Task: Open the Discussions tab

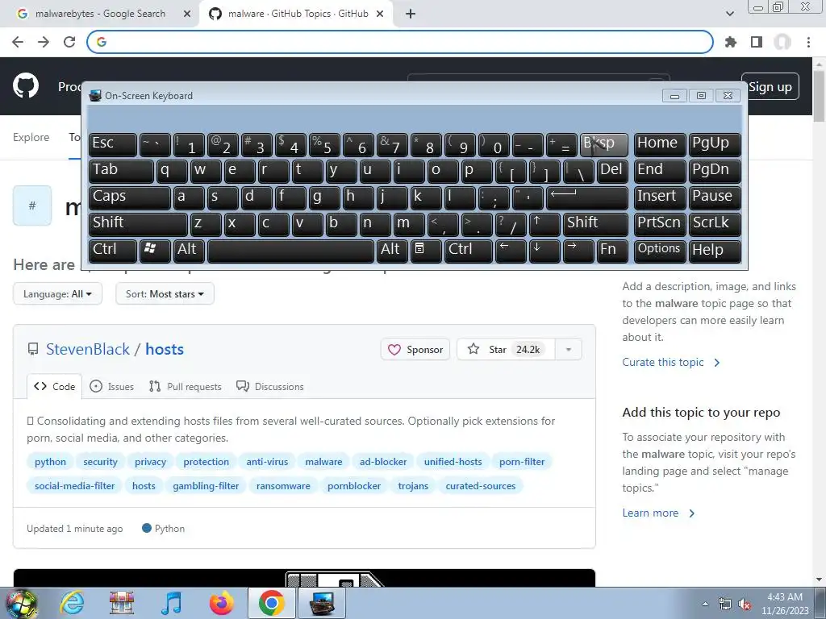Action: coord(270,386)
